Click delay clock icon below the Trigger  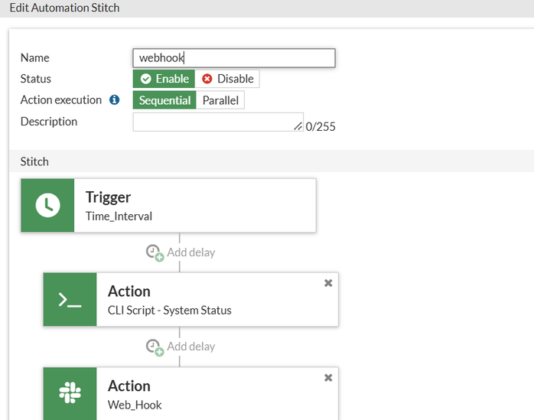[155, 252]
